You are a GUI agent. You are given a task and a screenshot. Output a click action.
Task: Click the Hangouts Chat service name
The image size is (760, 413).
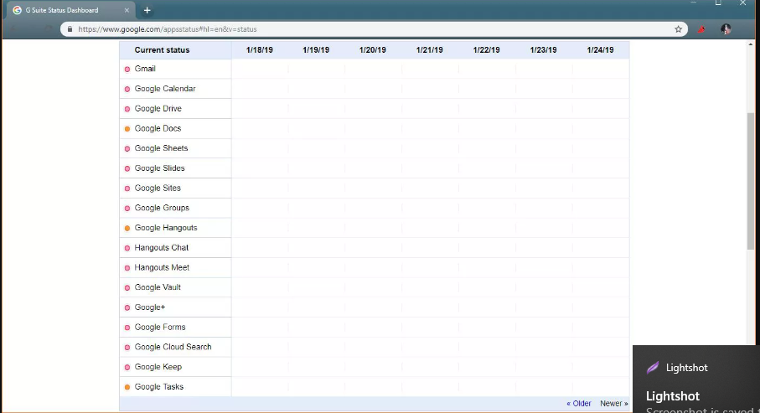162,248
